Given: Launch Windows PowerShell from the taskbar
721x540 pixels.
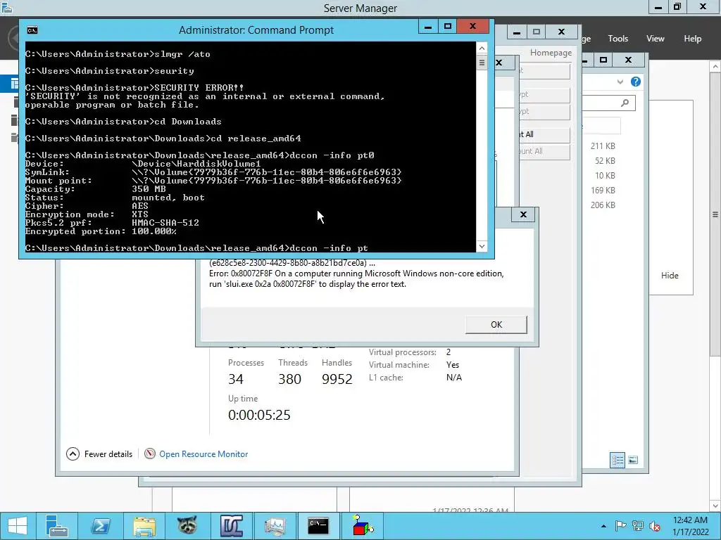Looking at the screenshot, I should (100, 526).
